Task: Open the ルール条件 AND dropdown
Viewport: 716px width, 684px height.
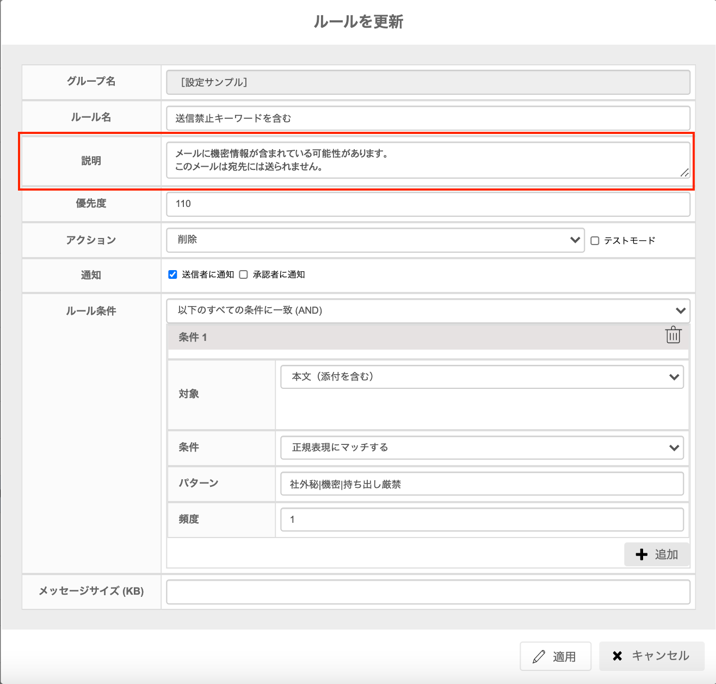Action: tap(428, 310)
